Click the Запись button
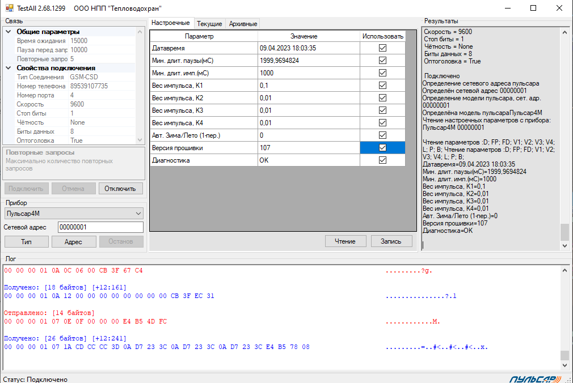Screen dimensions: 573x383 pyautogui.click(x=391, y=241)
